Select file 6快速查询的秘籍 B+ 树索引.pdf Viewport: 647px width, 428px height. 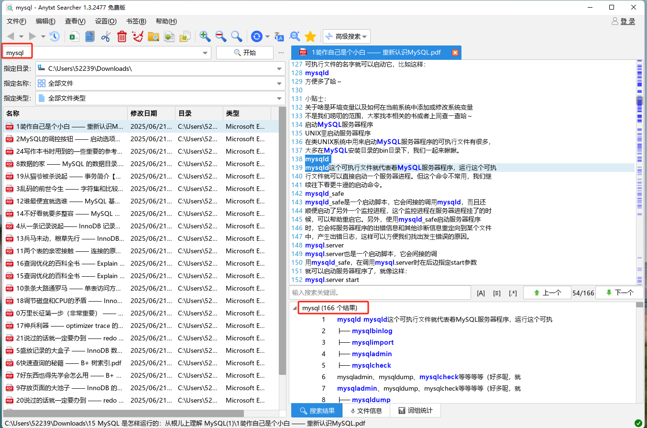[141, 363]
